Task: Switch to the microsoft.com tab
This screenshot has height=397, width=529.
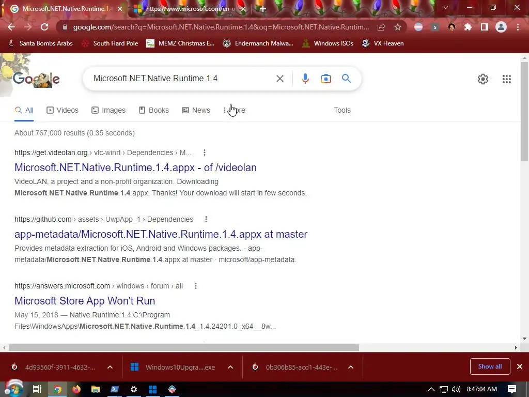Action: pos(189,9)
